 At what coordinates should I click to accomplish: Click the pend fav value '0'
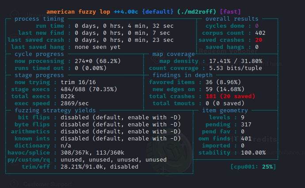click(243, 132)
